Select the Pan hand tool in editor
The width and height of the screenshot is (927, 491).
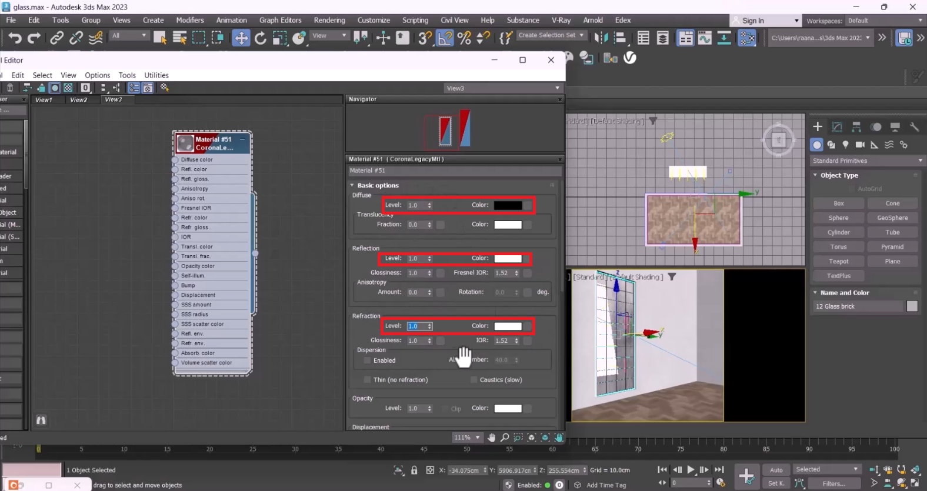[491, 437]
